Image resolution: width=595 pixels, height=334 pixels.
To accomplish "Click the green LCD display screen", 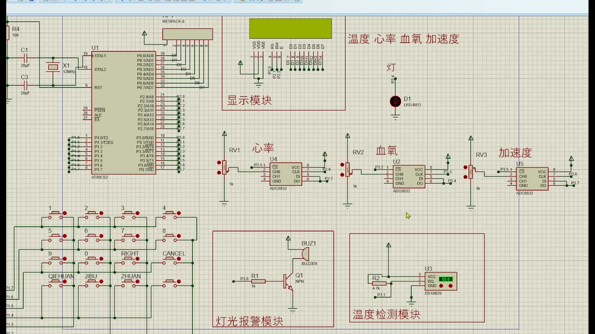I will click(x=290, y=28).
